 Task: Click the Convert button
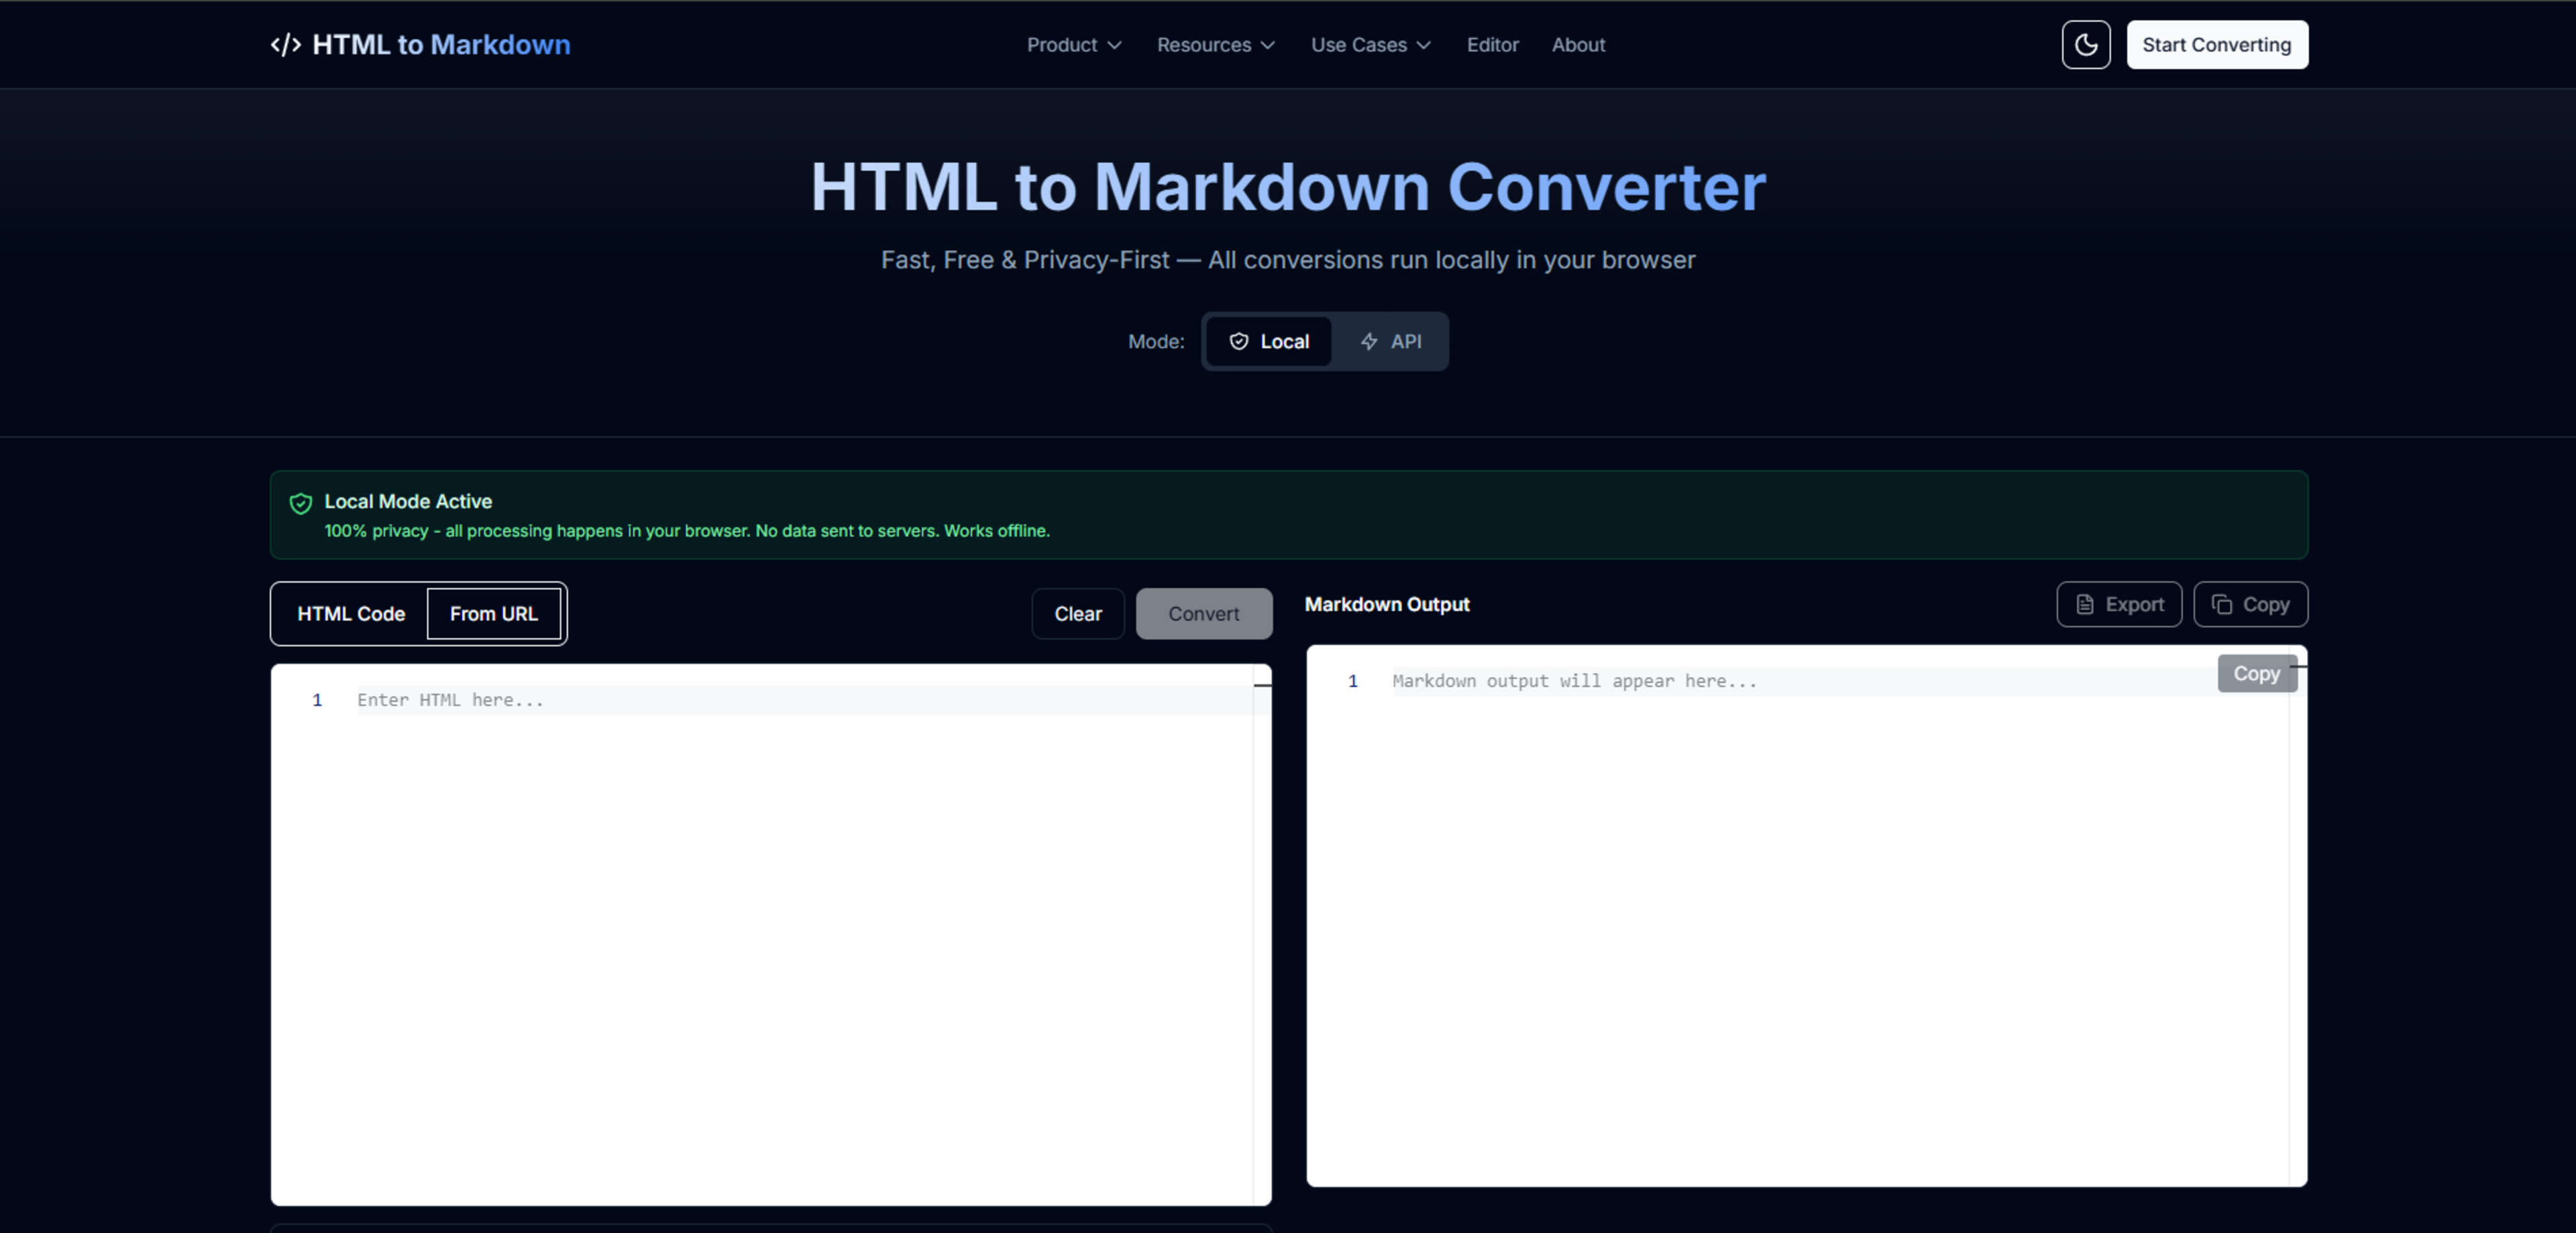click(1204, 613)
